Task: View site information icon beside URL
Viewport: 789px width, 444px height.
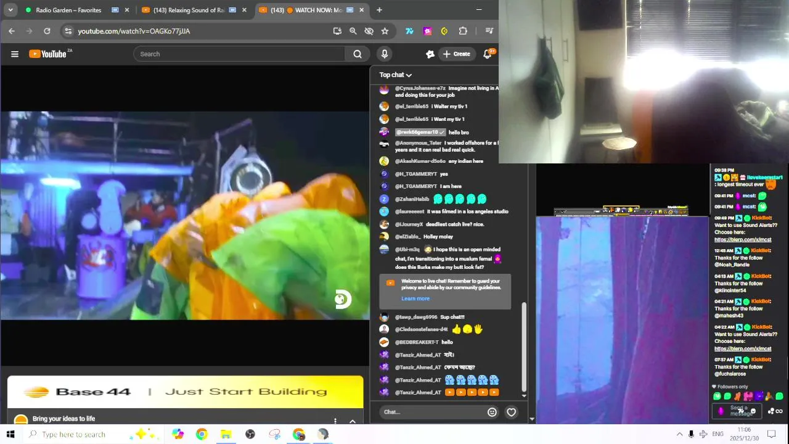Action: pyautogui.click(x=68, y=31)
